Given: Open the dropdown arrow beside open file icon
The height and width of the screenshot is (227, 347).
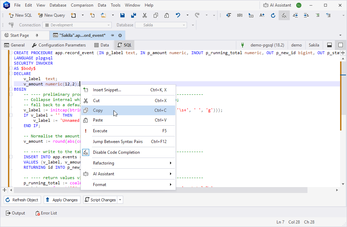Looking at the screenshot, I should pos(113,15).
